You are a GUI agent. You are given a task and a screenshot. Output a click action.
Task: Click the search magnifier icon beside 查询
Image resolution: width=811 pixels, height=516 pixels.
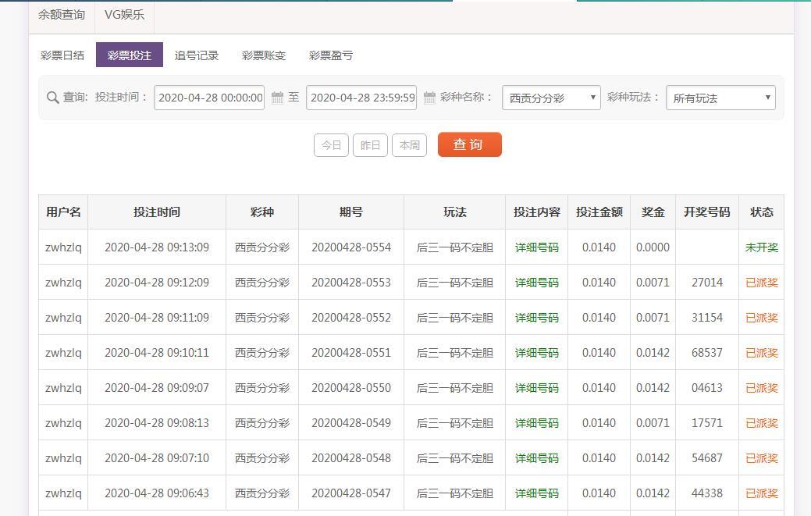coord(52,98)
